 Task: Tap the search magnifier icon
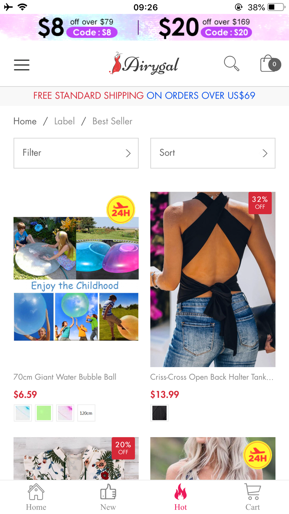tap(231, 64)
